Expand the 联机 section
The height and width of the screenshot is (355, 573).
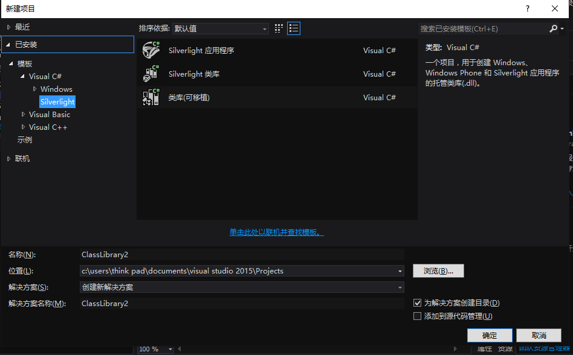point(9,159)
